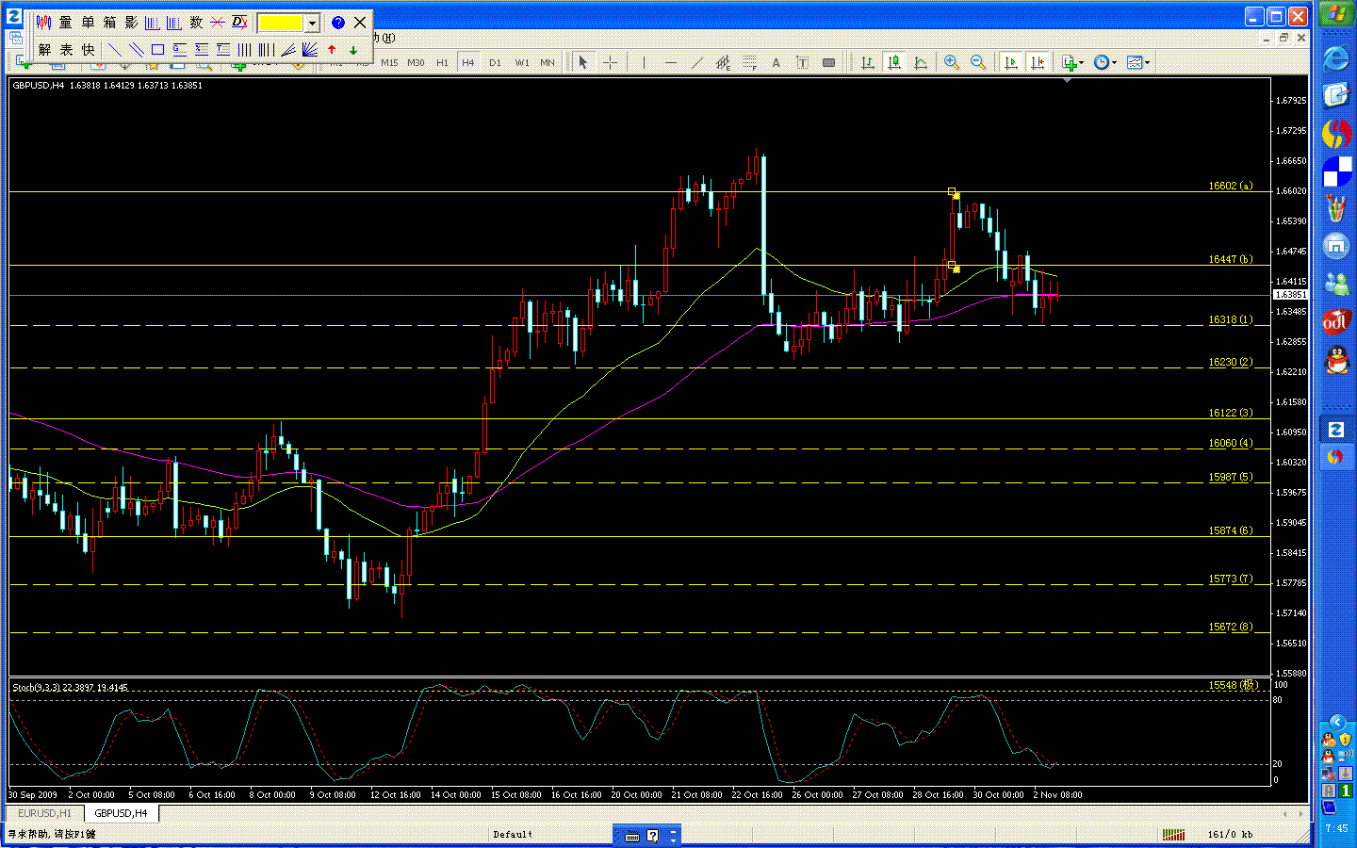
Task: Select the text label T tool
Action: pyautogui.click(x=802, y=63)
